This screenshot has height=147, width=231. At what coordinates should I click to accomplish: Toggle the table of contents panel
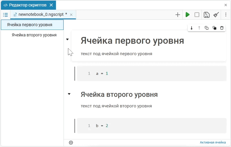pyautogui.click(x=6, y=15)
